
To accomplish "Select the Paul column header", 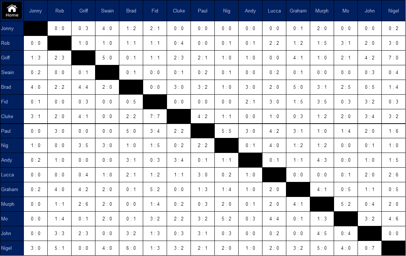I will (x=203, y=11).
